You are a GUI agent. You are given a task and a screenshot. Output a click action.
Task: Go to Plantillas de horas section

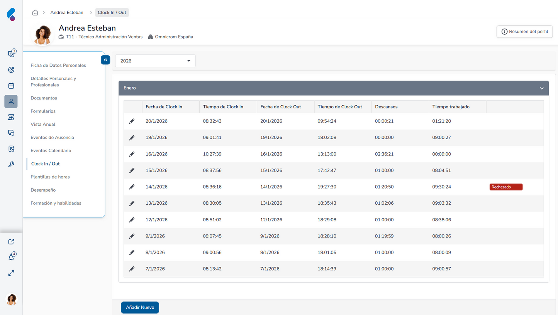(50, 177)
